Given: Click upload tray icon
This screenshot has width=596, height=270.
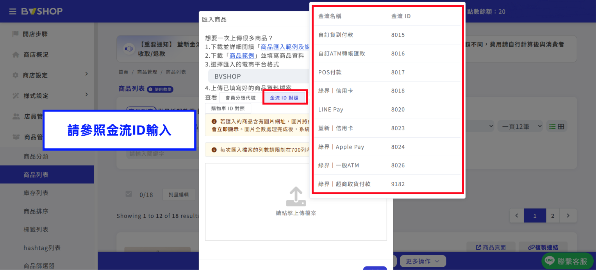Looking at the screenshot, I should coord(296,197).
